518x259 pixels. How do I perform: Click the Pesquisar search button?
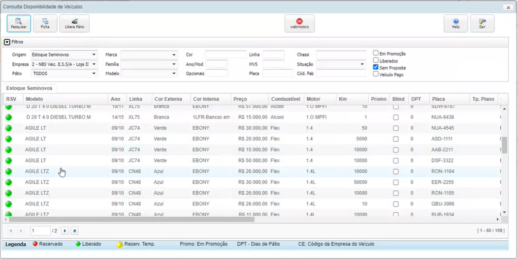click(19, 24)
